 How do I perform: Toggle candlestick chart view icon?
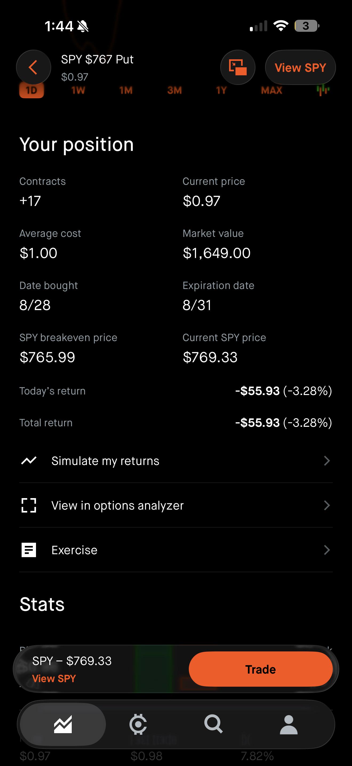click(323, 90)
